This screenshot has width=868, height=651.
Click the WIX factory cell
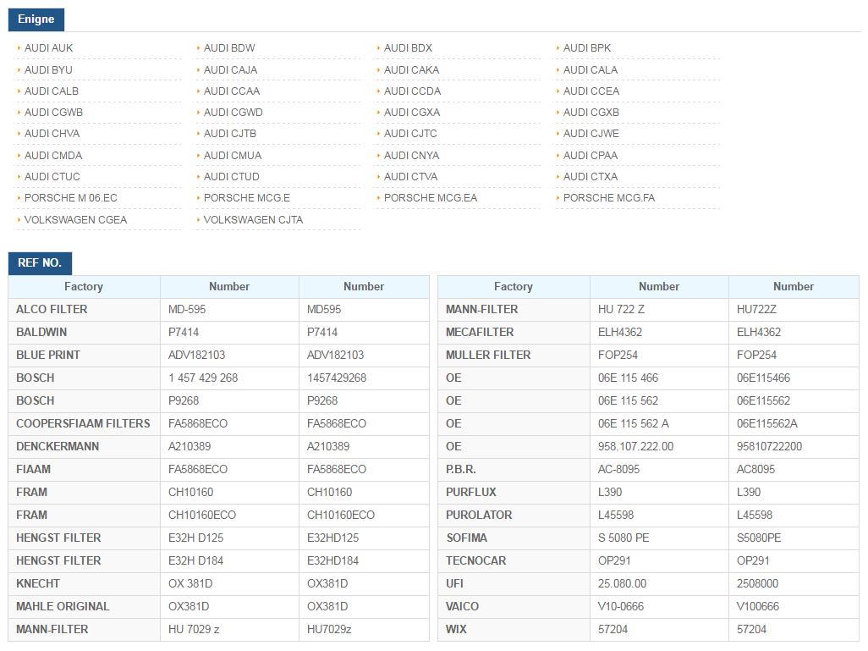pyautogui.click(x=514, y=629)
